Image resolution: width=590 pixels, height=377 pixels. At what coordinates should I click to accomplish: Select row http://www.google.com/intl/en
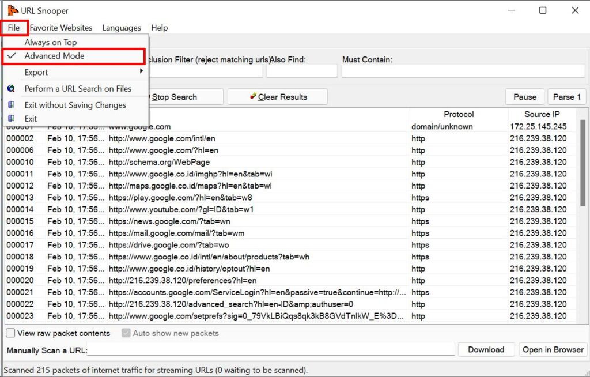pyautogui.click(x=290, y=138)
